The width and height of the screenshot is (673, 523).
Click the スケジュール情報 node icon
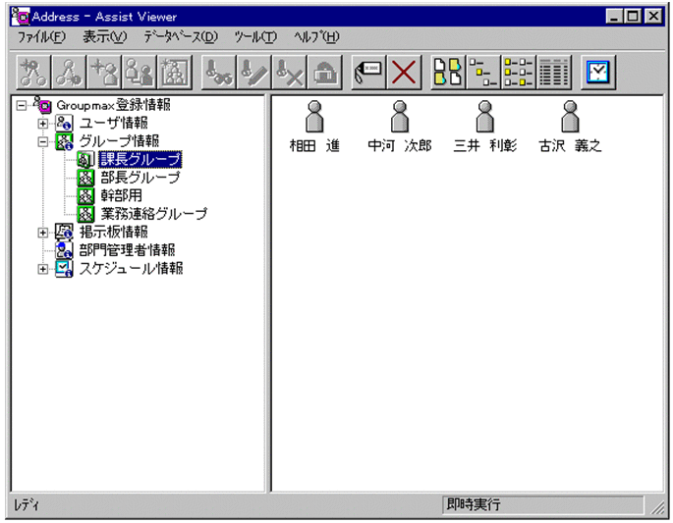(64, 269)
